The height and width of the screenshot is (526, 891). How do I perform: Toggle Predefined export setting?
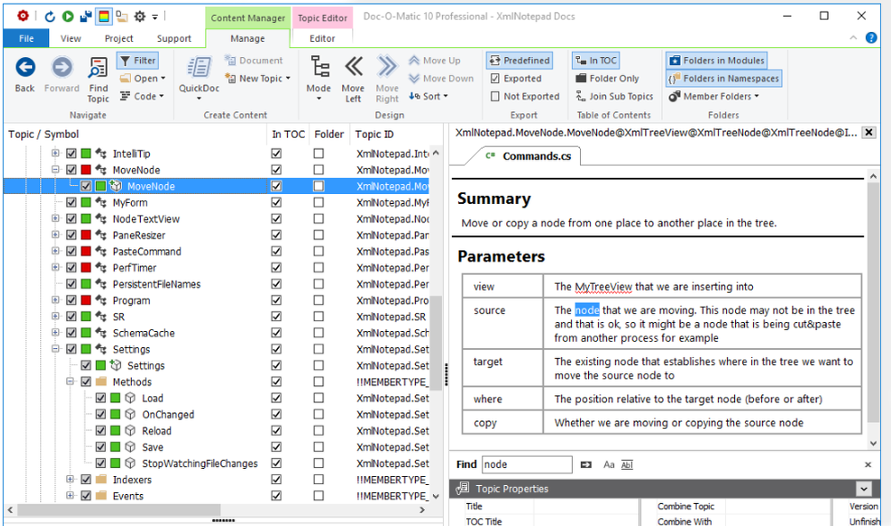(x=519, y=61)
